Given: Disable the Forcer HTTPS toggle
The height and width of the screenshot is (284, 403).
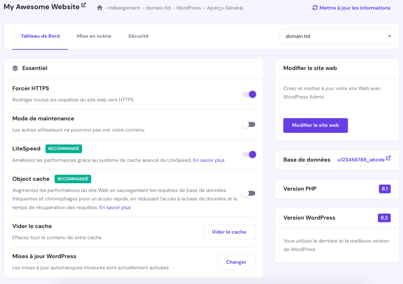Looking at the screenshot, I should 249,94.
